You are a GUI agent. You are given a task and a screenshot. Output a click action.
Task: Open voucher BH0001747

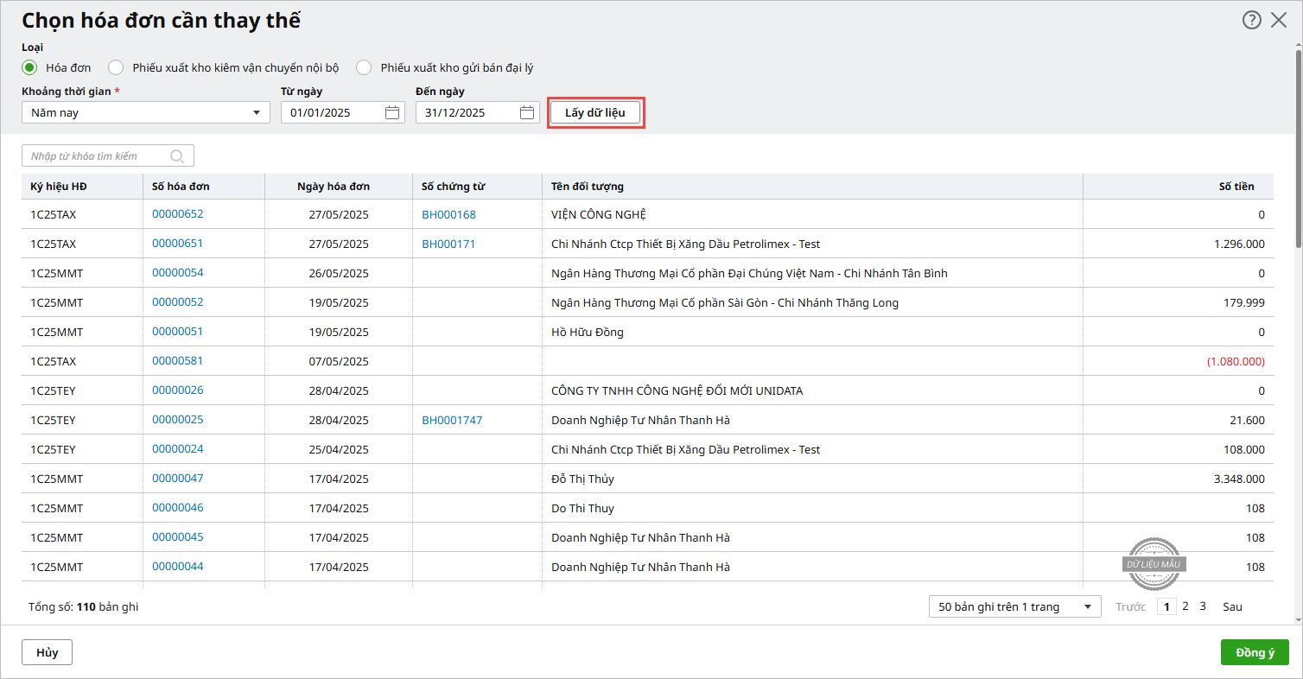point(452,420)
